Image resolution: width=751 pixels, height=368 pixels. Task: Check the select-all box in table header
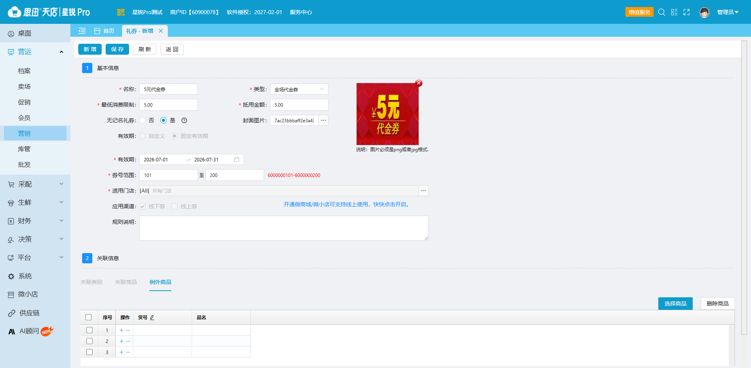point(88,317)
